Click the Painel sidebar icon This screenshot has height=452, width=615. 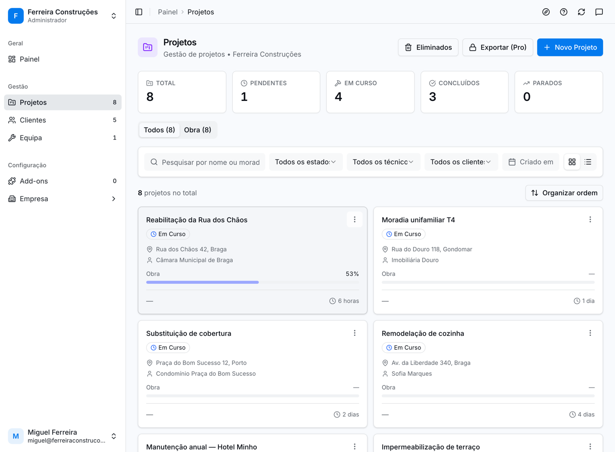[x=12, y=59]
